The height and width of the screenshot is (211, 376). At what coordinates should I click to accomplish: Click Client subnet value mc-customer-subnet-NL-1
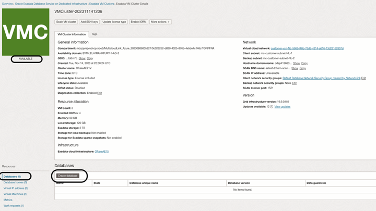[x=276, y=53]
